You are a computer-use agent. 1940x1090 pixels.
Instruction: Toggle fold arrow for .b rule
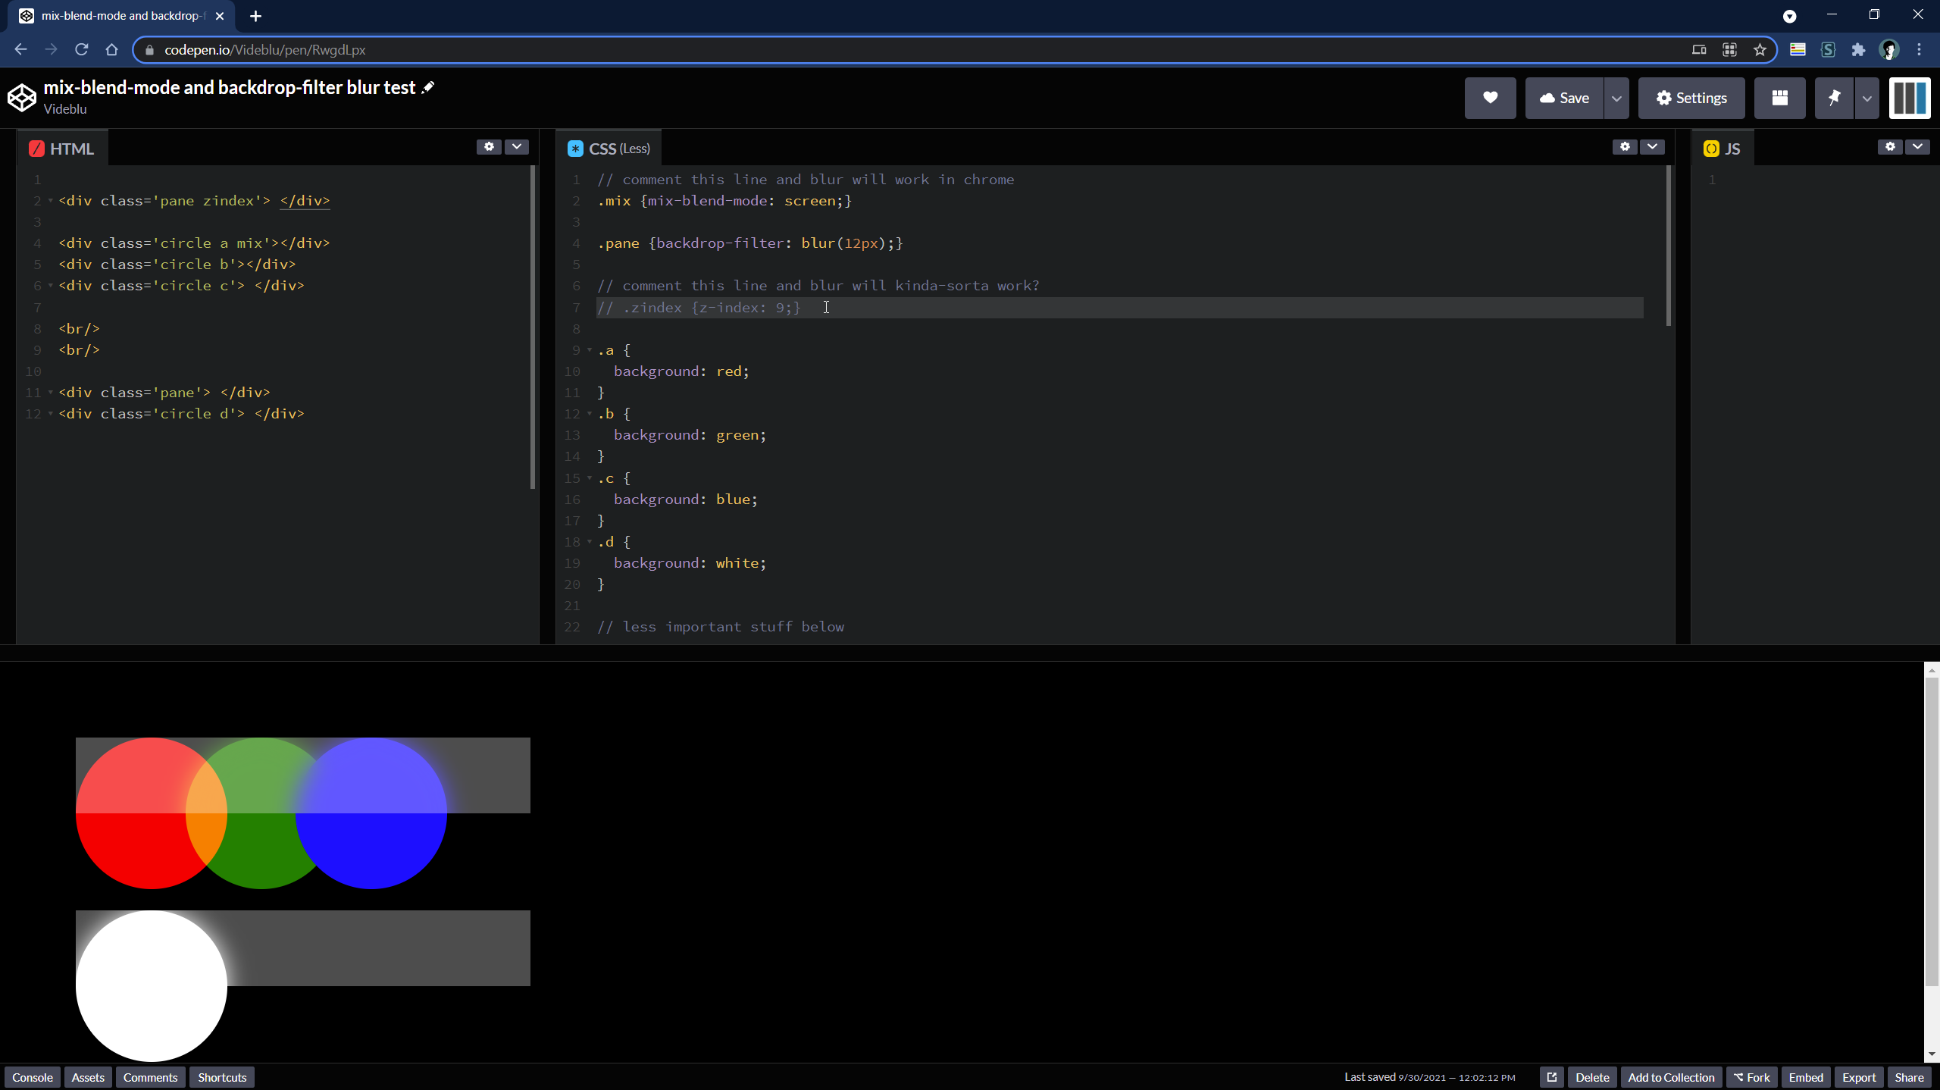click(590, 414)
